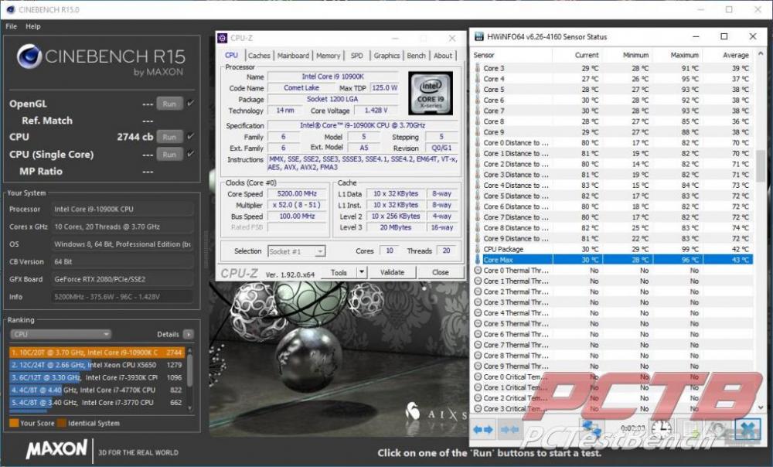Open the arrow next to CPU-Z Tools
The image size is (773, 467).
point(361,272)
